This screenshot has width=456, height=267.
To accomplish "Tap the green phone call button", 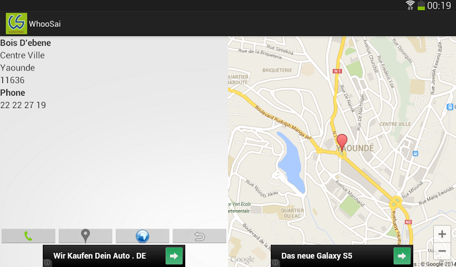I will [x=28, y=236].
